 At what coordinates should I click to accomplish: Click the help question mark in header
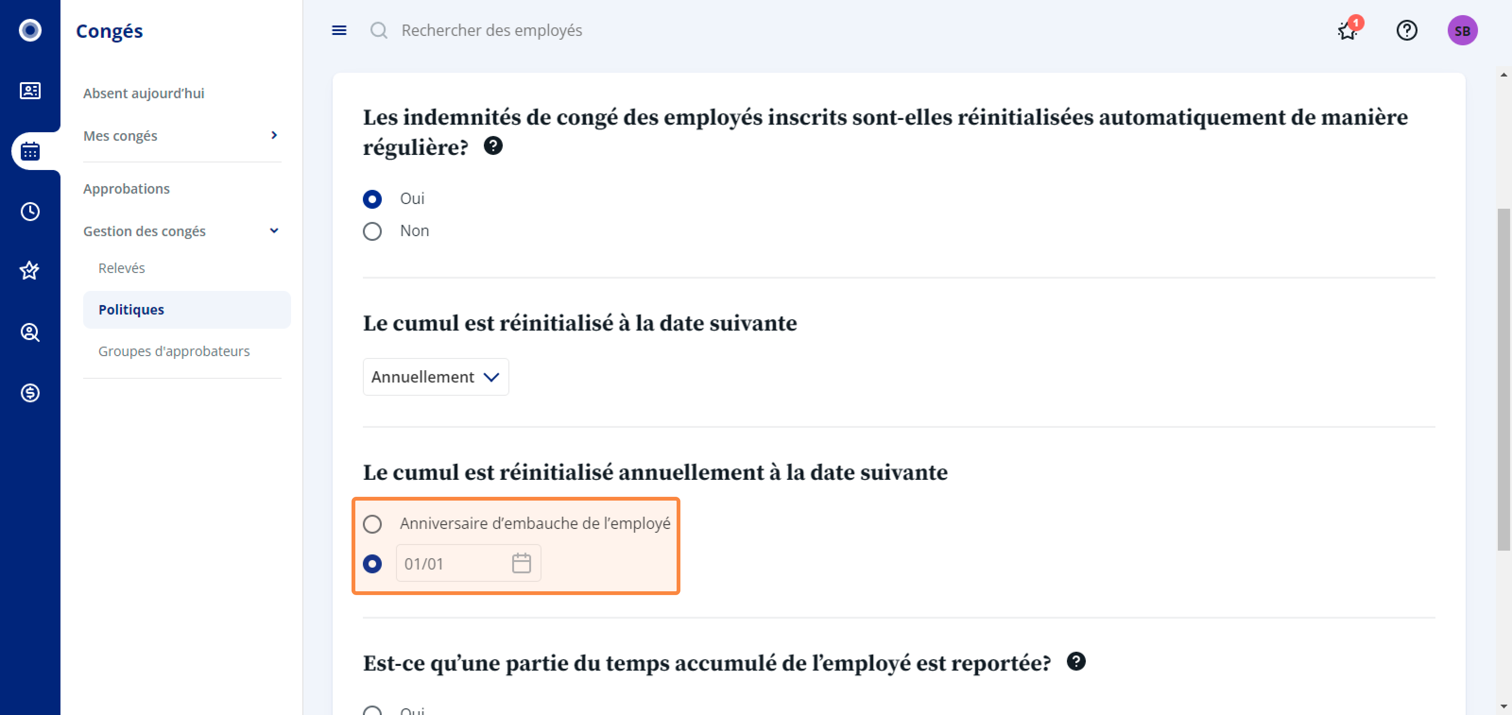point(1406,31)
